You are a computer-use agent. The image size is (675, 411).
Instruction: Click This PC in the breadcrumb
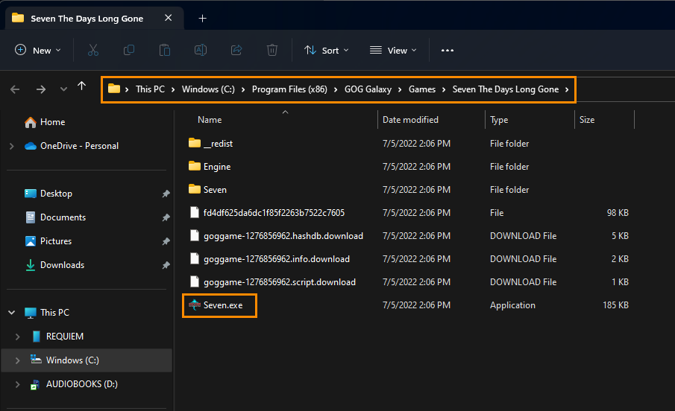coord(150,89)
